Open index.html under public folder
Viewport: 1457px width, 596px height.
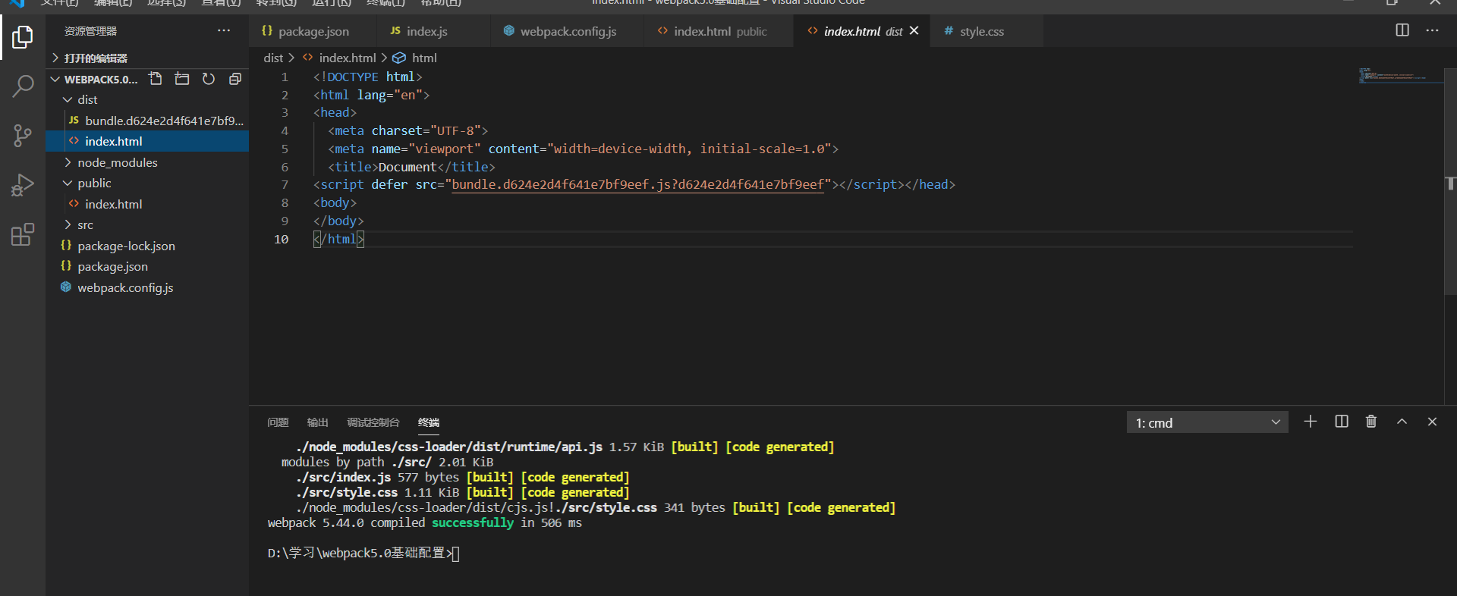(x=147, y=204)
